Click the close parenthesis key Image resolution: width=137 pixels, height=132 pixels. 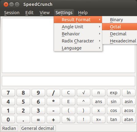click(84, 110)
